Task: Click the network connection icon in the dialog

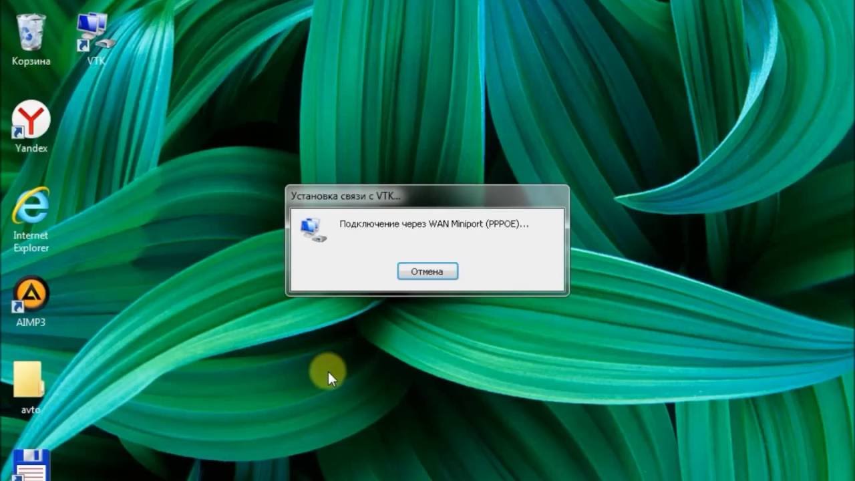Action: tap(313, 229)
